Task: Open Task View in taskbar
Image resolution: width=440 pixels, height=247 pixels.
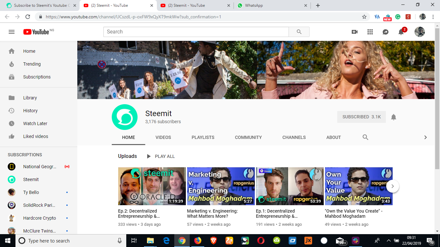Action: click(x=134, y=241)
